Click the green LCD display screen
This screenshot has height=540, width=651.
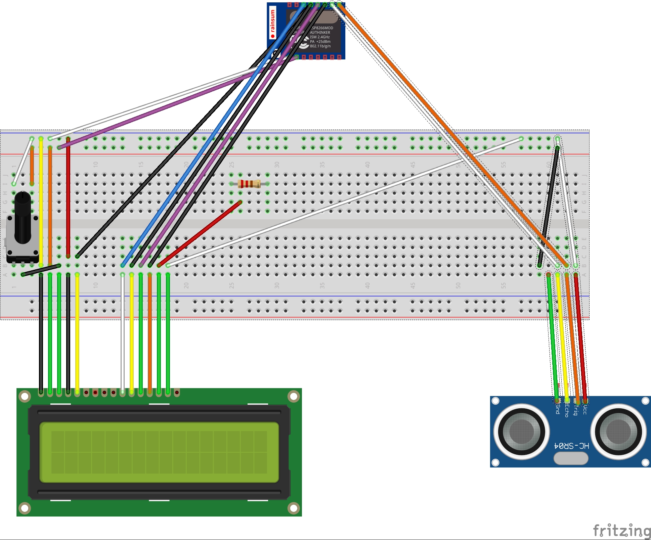pos(159,452)
